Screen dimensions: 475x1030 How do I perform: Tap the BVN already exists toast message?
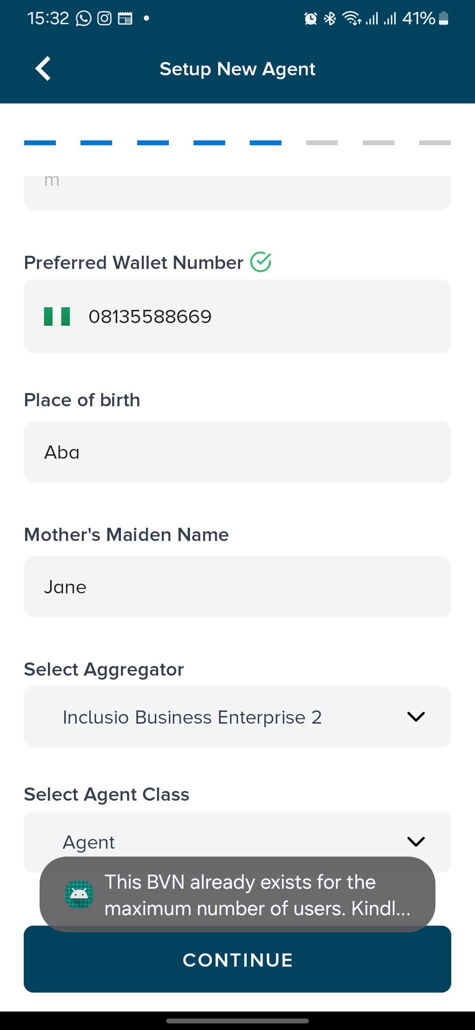click(x=257, y=894)
